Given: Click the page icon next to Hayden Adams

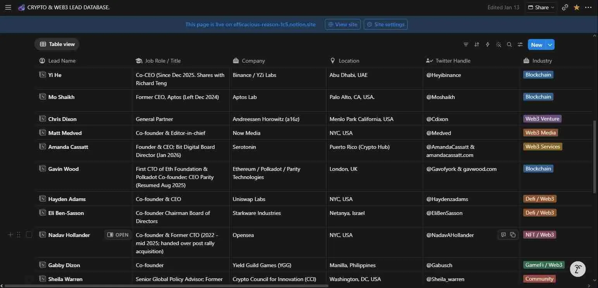Looking at the screenshot, I should click(x=43, y=199).
